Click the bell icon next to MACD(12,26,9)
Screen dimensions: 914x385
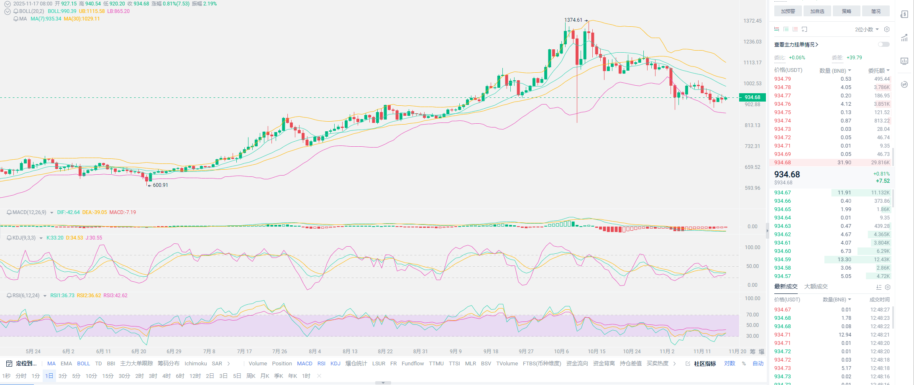pos(9,212)
